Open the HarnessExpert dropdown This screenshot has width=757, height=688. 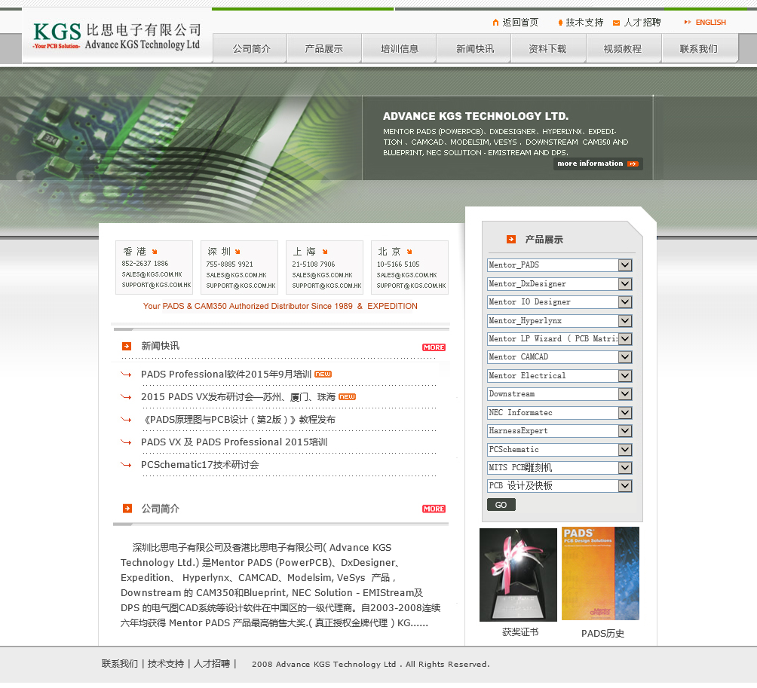559,431
